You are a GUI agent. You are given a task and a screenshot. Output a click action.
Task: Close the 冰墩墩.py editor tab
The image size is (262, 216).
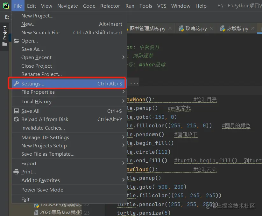coord(253,29)
